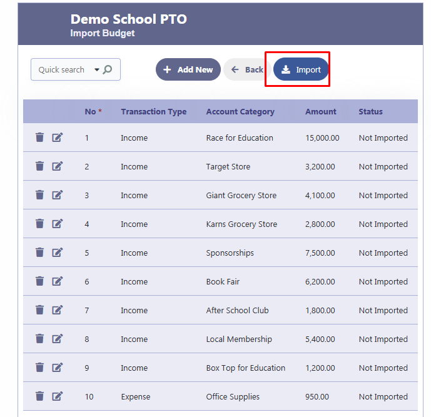Delete the Box Top for Education row

pyautogui.click(x=39, y=368)
